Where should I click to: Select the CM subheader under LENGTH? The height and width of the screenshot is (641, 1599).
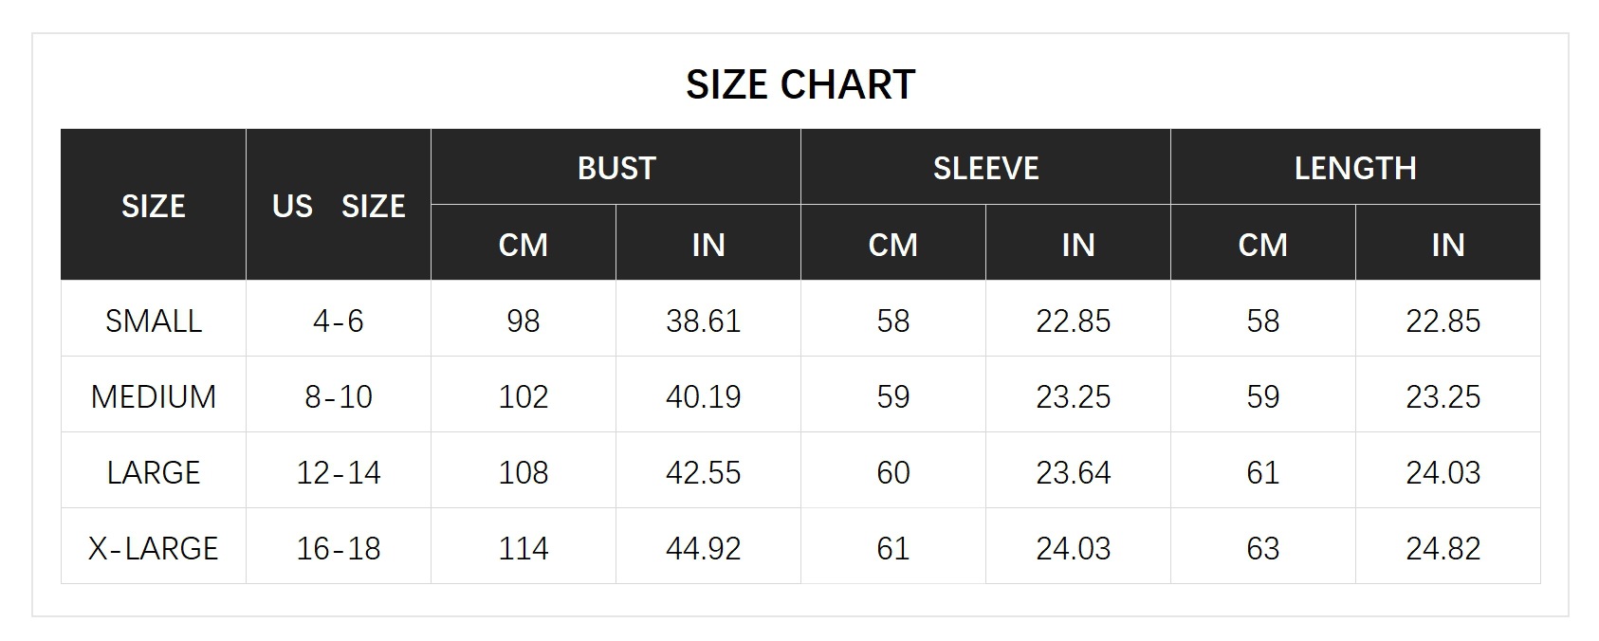tap(1262, 245)
